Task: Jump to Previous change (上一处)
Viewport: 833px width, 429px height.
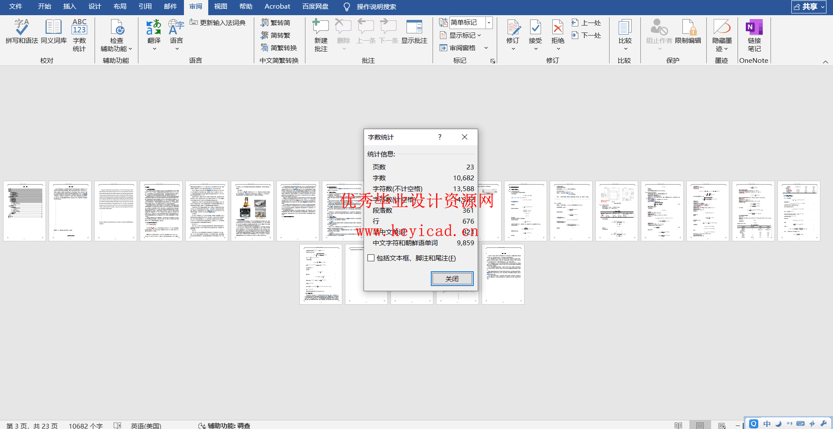Action: click(586, 23)
